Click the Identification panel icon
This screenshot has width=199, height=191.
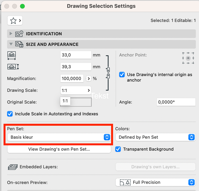[x=19, y=34]
